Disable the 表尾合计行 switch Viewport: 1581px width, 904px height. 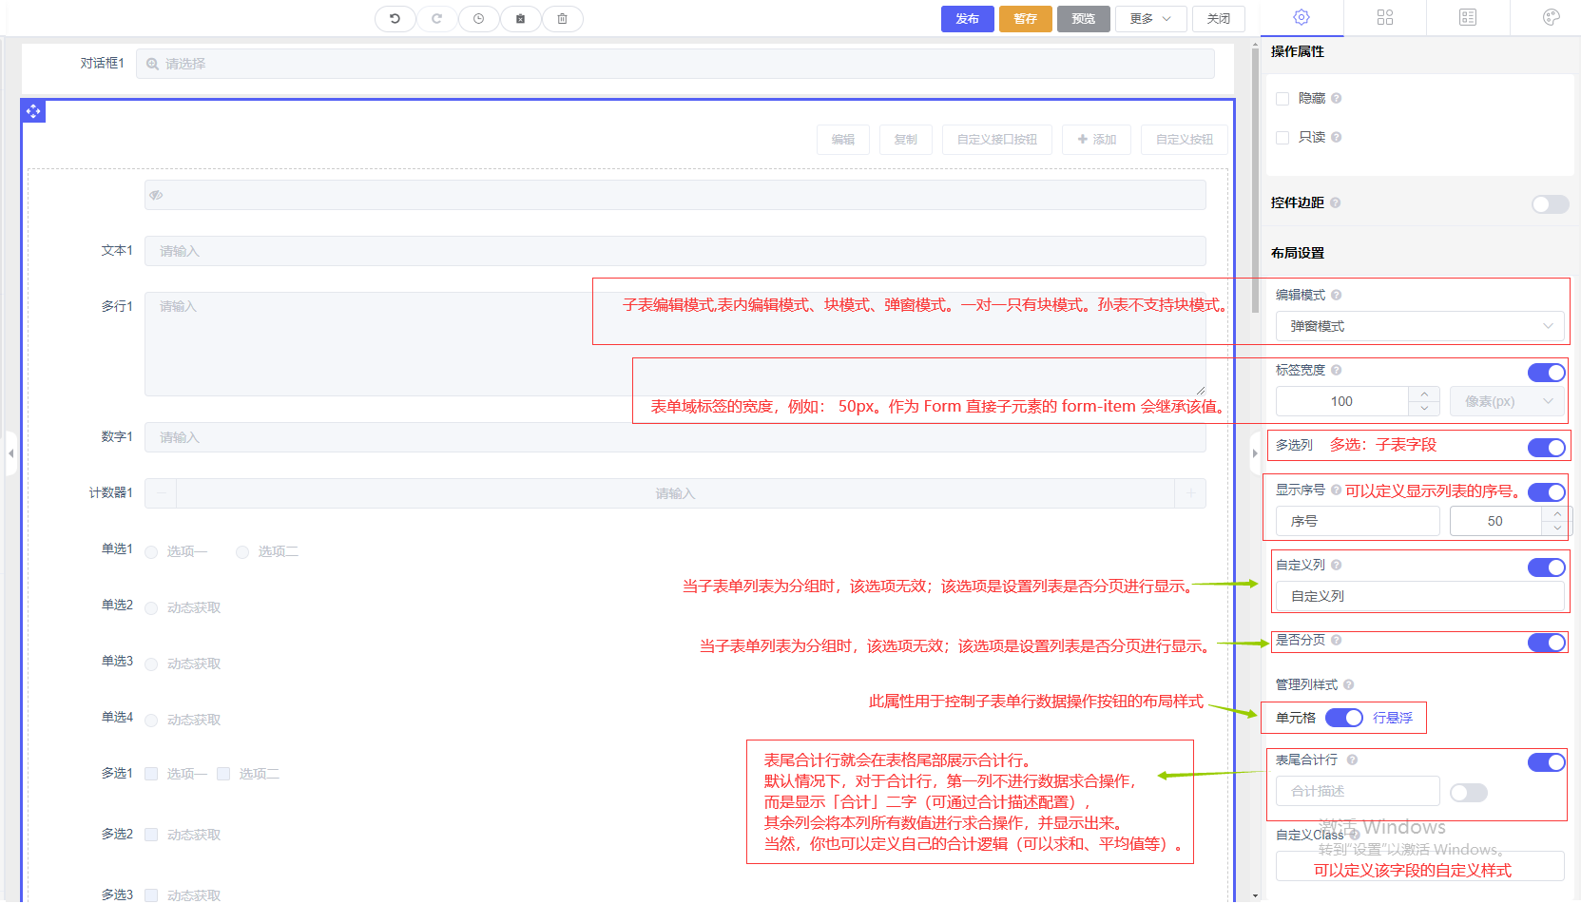pos(1546,762)
